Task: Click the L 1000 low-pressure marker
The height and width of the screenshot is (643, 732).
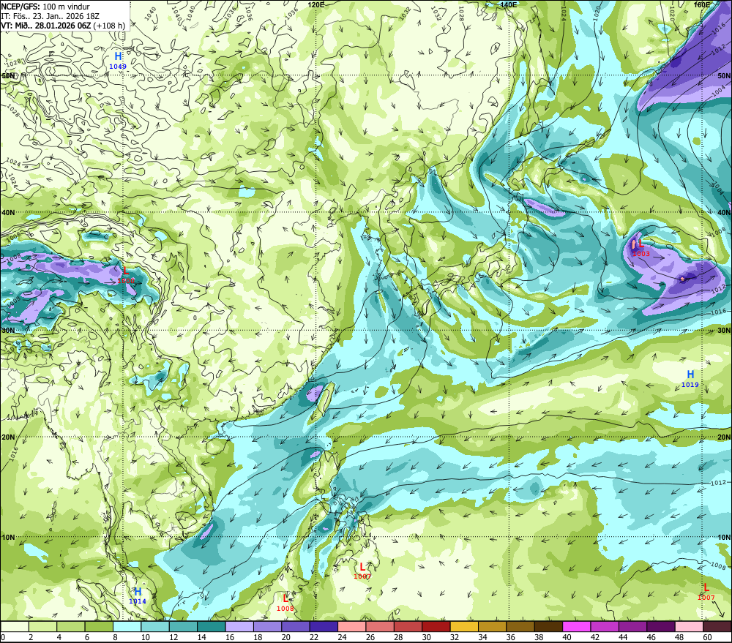Action: (x=126, y=275)
